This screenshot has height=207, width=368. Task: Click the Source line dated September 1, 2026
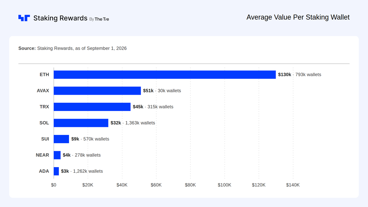[72, 48]
